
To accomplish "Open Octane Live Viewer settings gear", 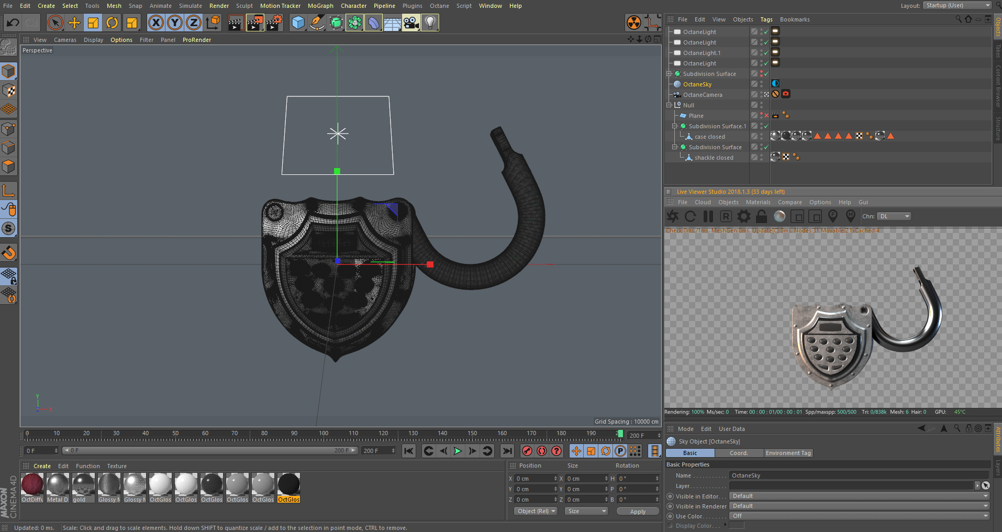I will pyautogui.click(x=743, y=216).
